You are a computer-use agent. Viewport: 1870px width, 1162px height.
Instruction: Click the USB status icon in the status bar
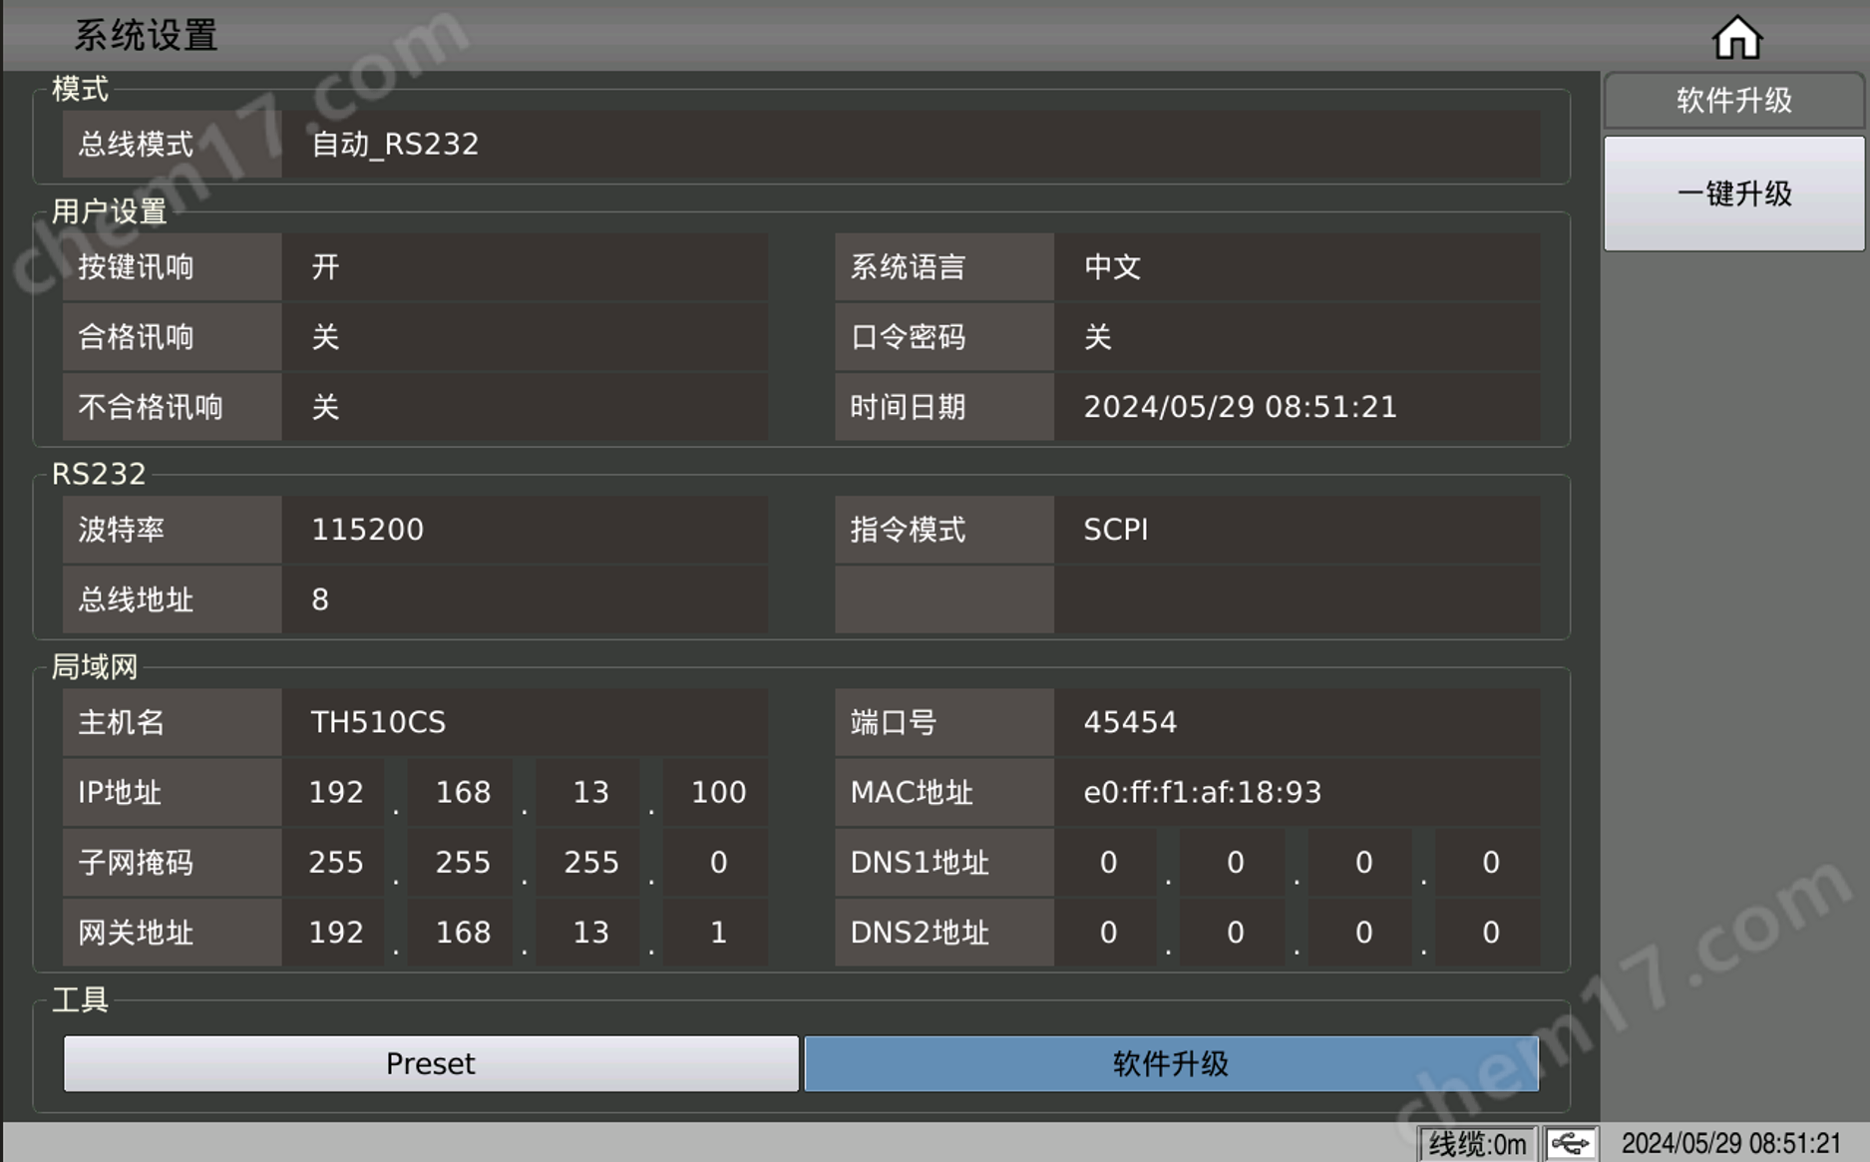coord(1571,1143)
